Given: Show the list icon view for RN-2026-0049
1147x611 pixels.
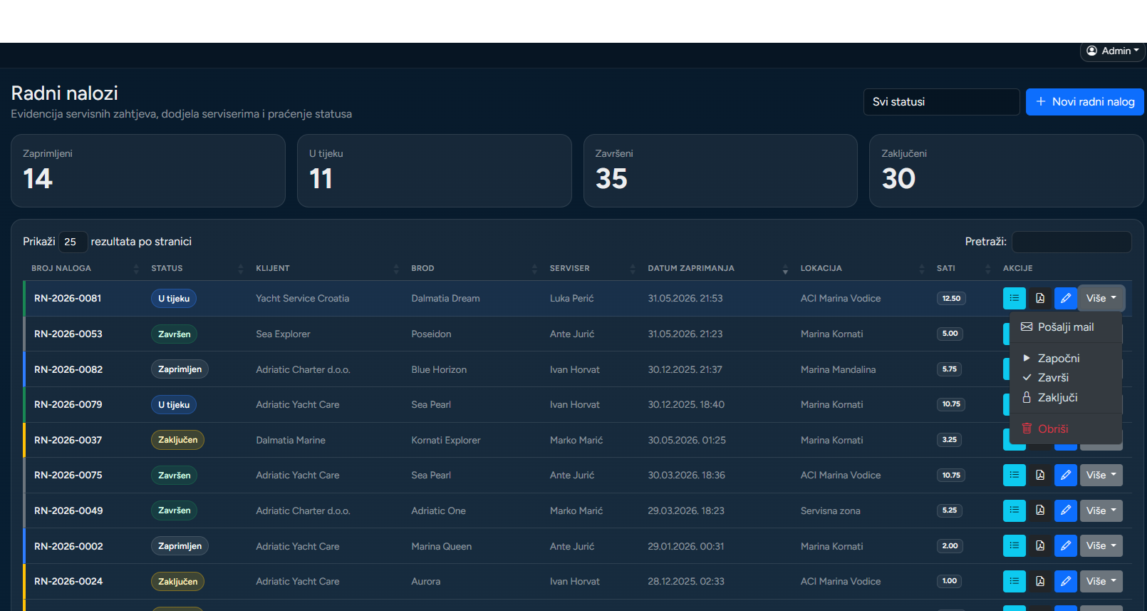Looking at the screenshot, I should [x=1014, y=510].
